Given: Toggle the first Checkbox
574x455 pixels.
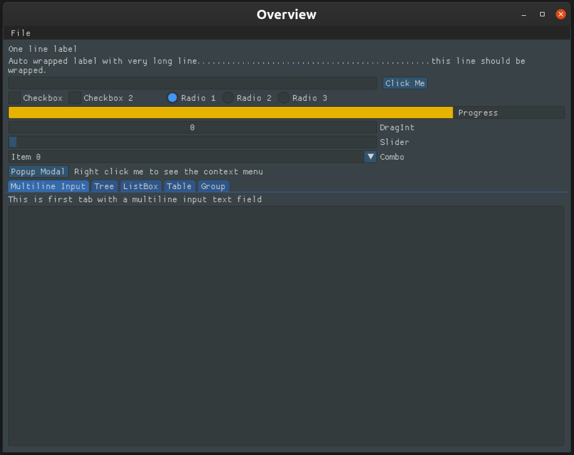Looking at the screenshot, I should pos(15,98).
